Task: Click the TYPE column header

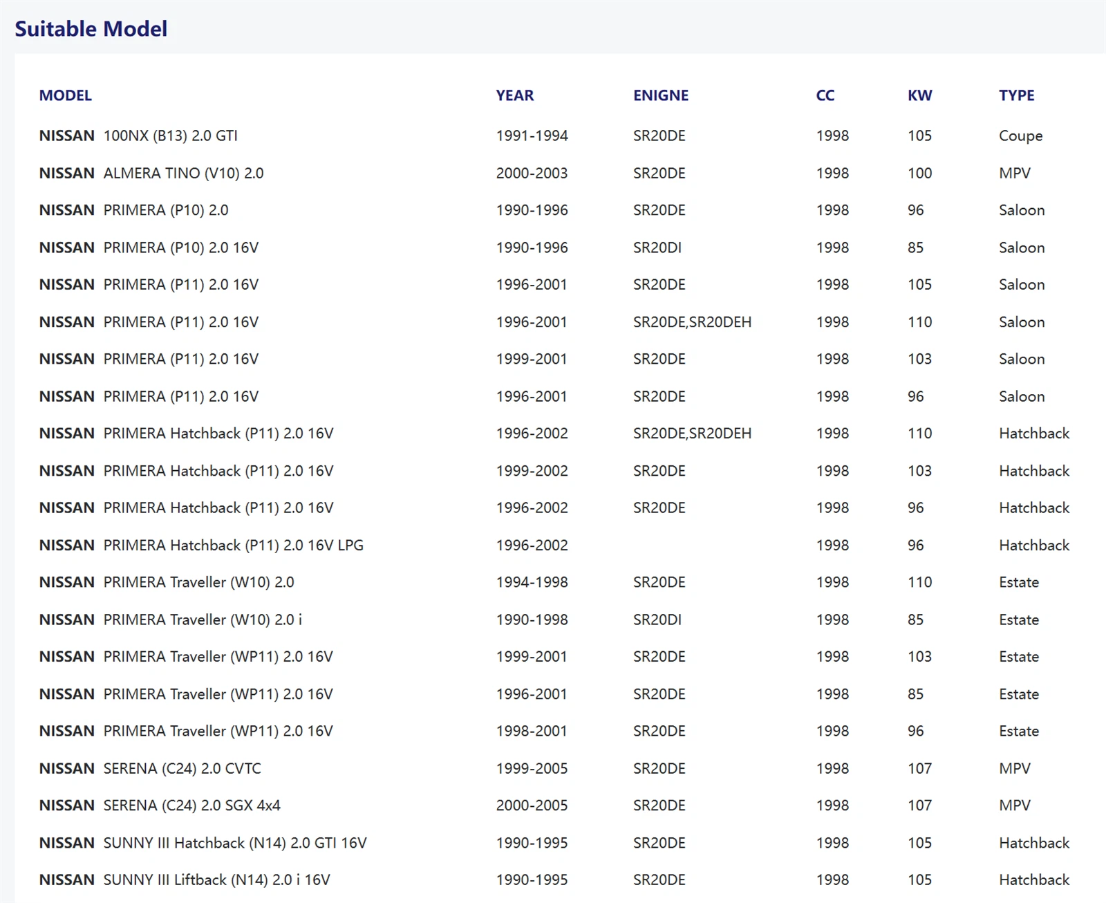Action: click(1016, 95)
